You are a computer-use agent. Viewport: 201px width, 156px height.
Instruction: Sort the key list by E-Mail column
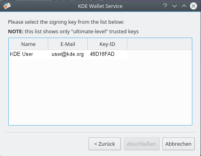coord(68,44)
